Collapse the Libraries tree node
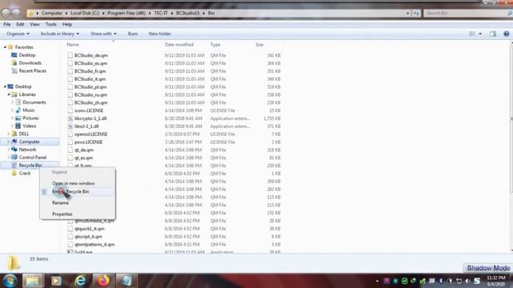 (9, 94)
